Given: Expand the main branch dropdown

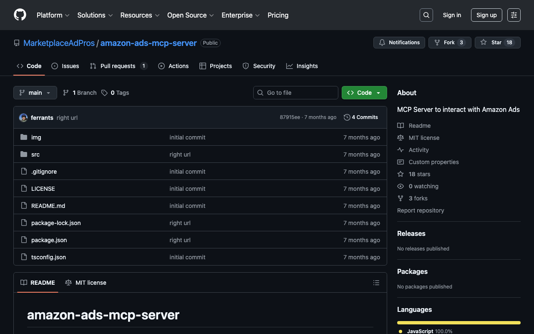Looking at the screenshot, I should 35,93.
